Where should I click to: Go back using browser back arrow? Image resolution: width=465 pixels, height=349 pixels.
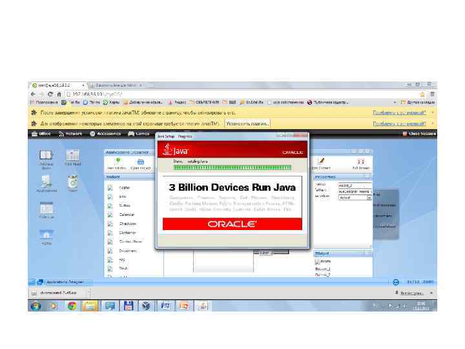coord(33,94)
